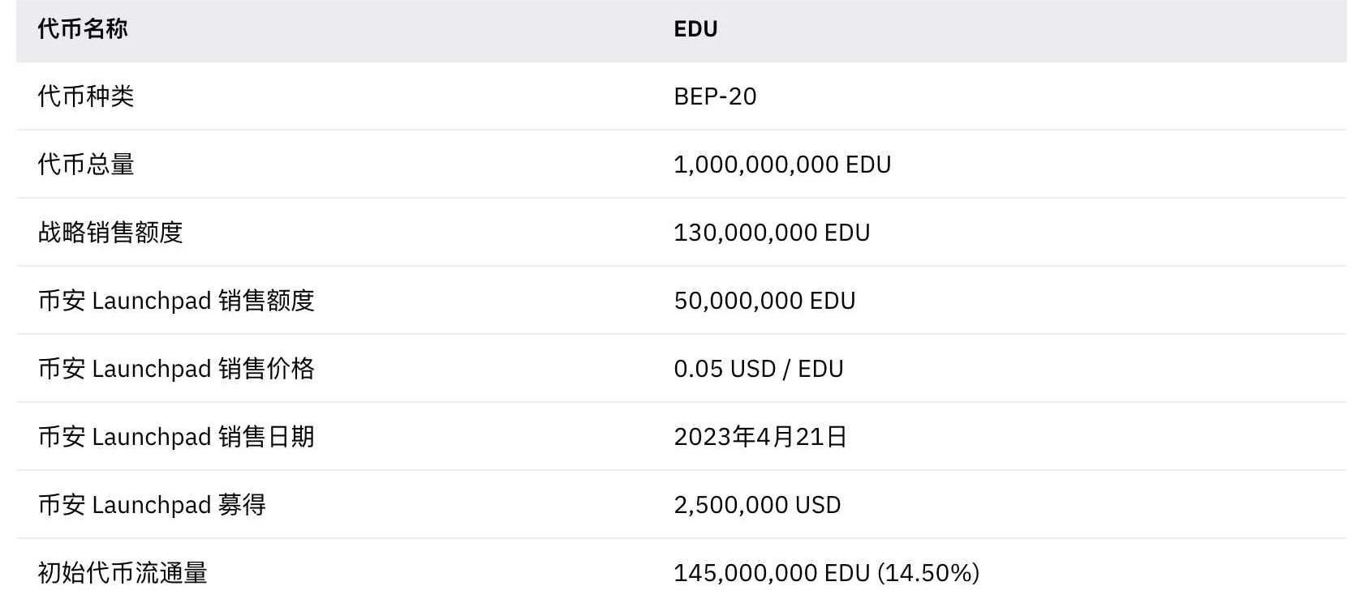Click the 145,000,000 EDU (14.50%) value
The image size is (1360, 603).
point(826,573)
